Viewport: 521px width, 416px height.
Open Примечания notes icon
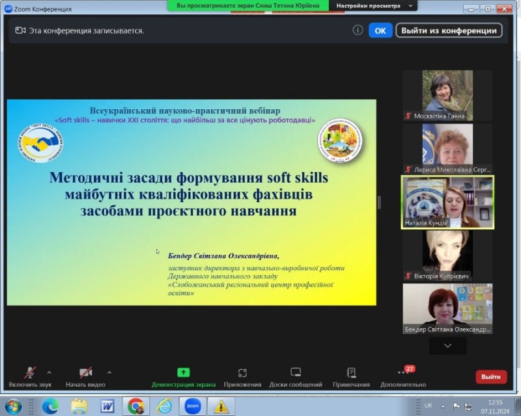351,373
